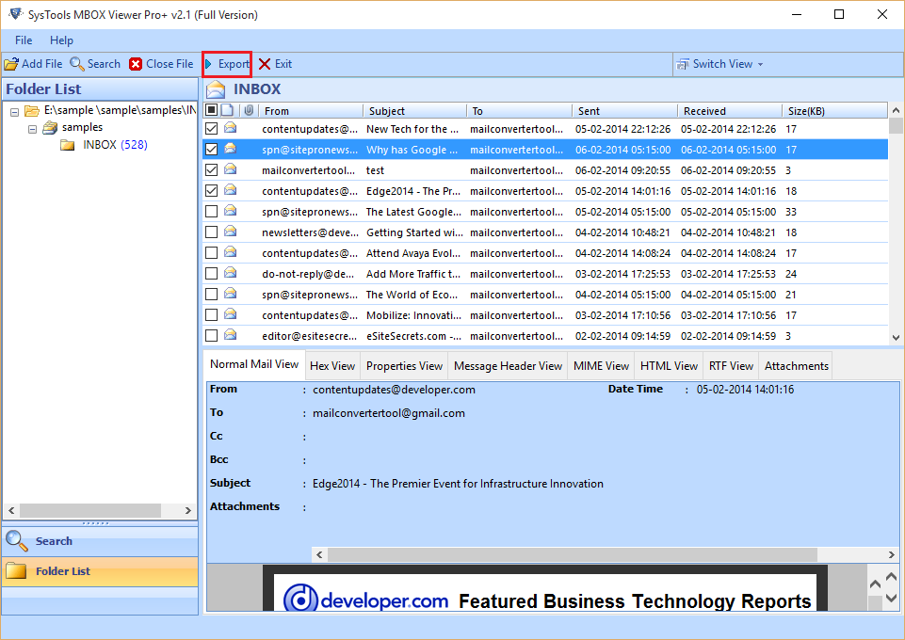This screenshot has width=905, height=640.
Task: Check the 'eSiteSecrets.com' email checkbox
Action: pyautogui.click(x=212, y=336)
